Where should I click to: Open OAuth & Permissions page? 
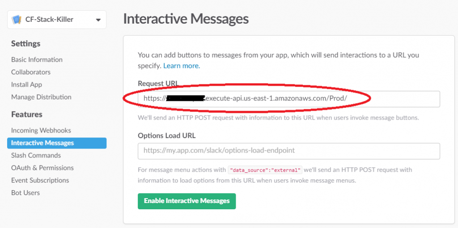(x=42, y=168)
